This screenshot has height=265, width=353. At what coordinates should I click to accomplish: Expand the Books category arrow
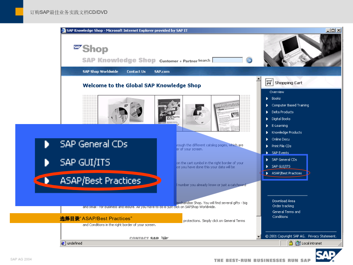[x=267, y=99]
